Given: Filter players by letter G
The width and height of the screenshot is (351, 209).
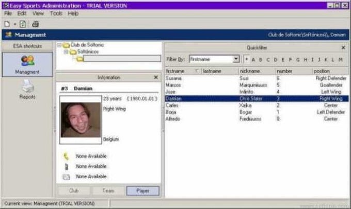Looking at the screenshot, I should pyautogui.click(x=298, y=60).
